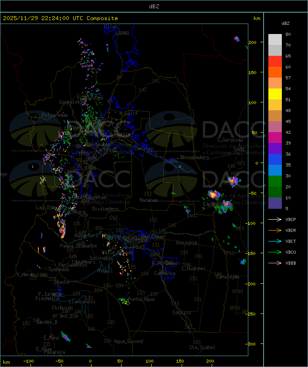Pick the bright yellow legend swatch below 54
The image size is (308, 367).
click(275, 94)
